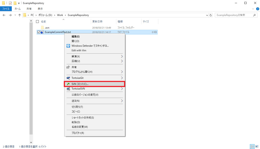Switch to large icons view
This screenshot has height=149, width=260.
[x=257, y=146]
